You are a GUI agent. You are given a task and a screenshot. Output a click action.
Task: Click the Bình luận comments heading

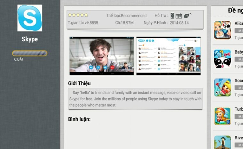pyautogui.click(x=79, y=119)
